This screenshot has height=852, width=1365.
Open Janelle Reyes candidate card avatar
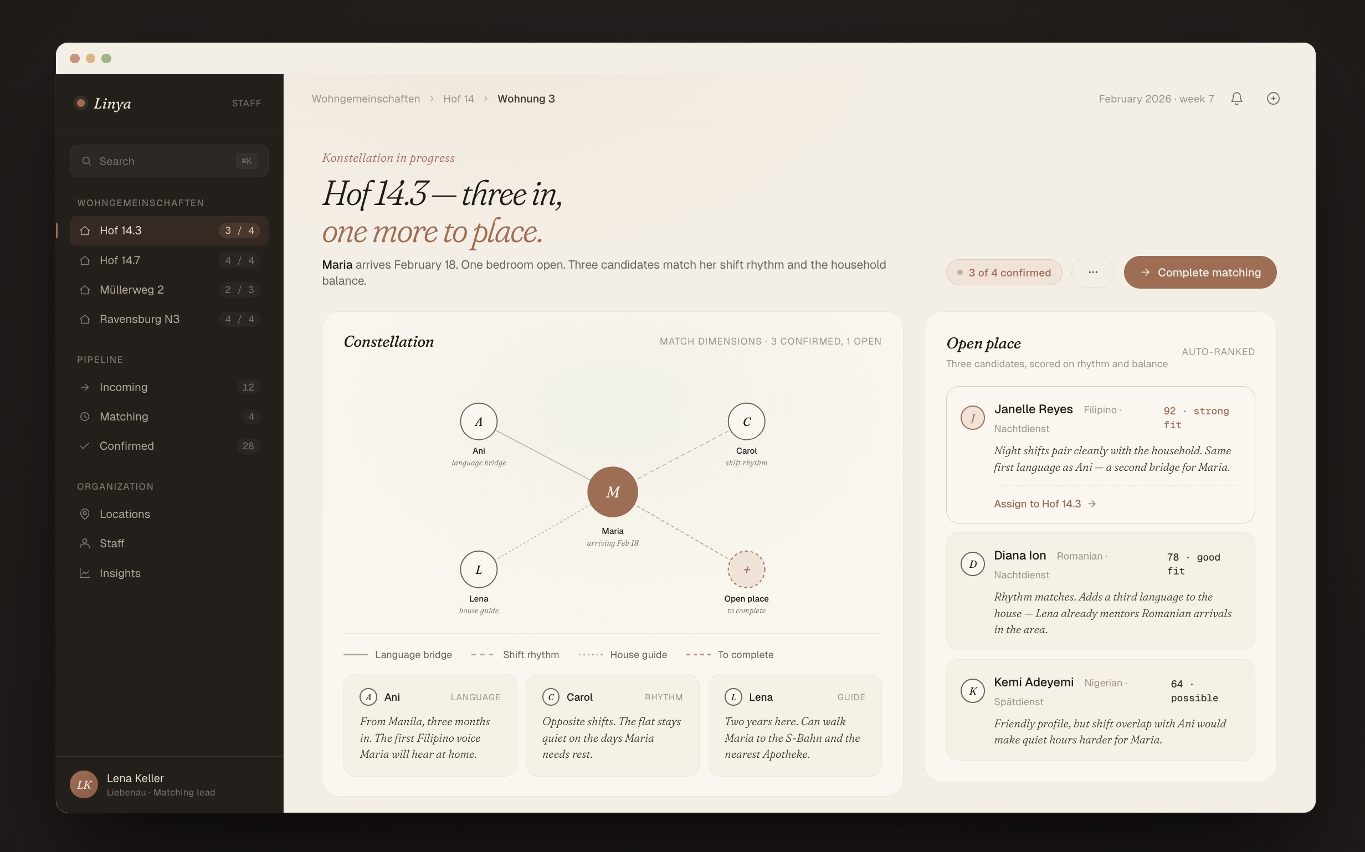(972, 418)
